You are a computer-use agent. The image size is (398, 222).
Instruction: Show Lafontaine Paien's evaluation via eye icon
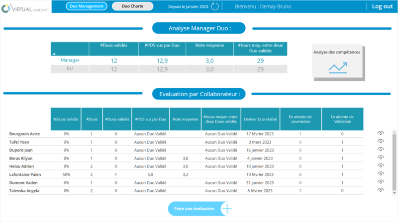click(381, 174)
